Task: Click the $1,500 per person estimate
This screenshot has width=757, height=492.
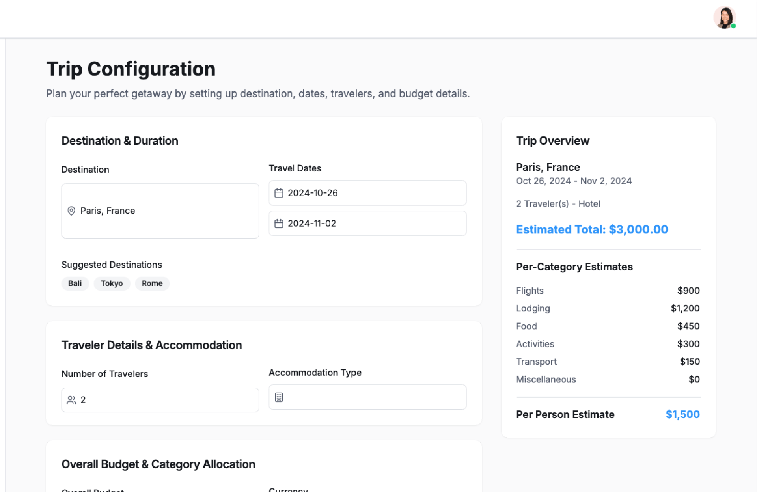Action: click(682, 414)
